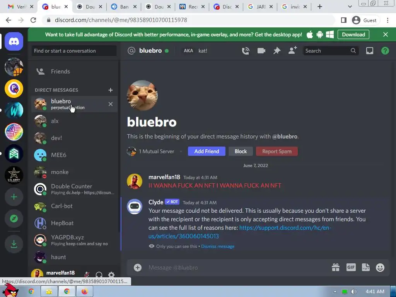Switch to the Ban browser tab
Screen dimensions: 396x297
click(x=124, y=7)
